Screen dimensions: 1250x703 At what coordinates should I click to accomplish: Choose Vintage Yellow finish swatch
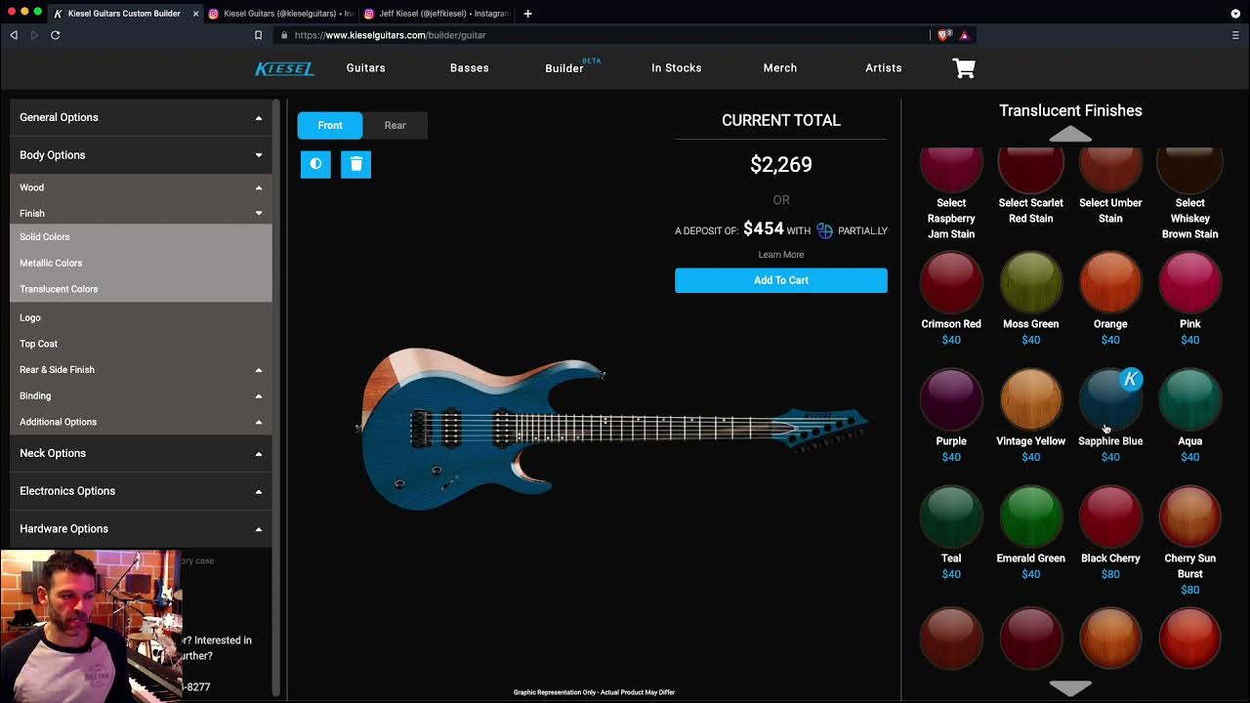[x=1031, y=399]
